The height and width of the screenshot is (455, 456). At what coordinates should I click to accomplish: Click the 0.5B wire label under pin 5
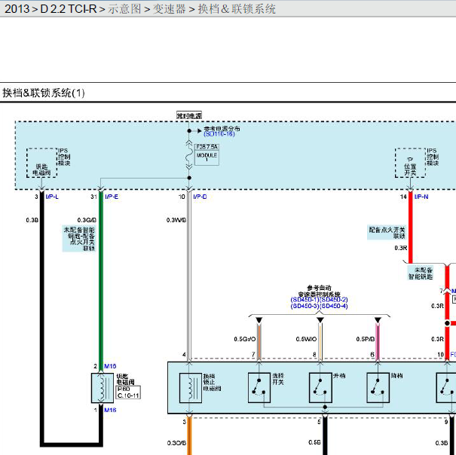tap(314, 442)
